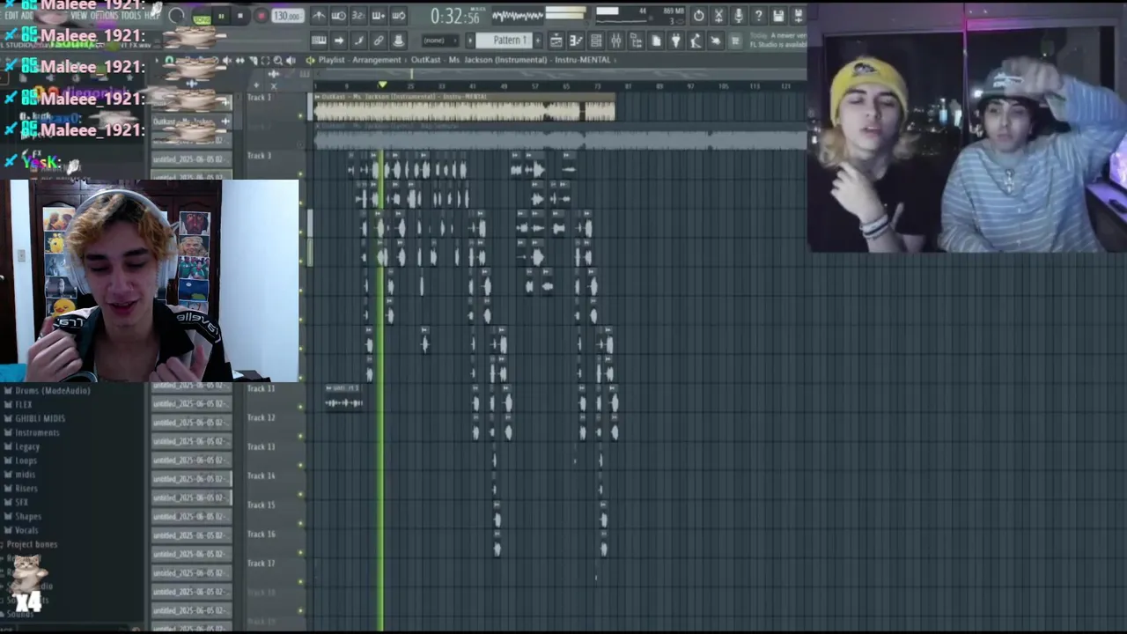Toggle the SONG/pattern mode switch
Viewport: 1127px width, 634px height.
[x=202, y=18]
